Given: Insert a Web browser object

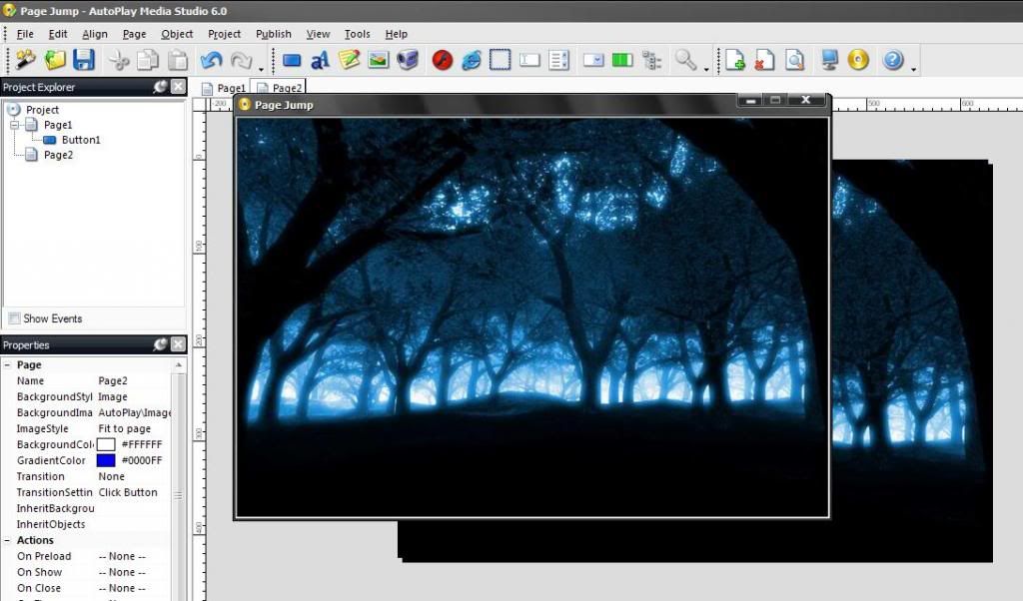Looking at the screenshot, I should click(472, 60).
